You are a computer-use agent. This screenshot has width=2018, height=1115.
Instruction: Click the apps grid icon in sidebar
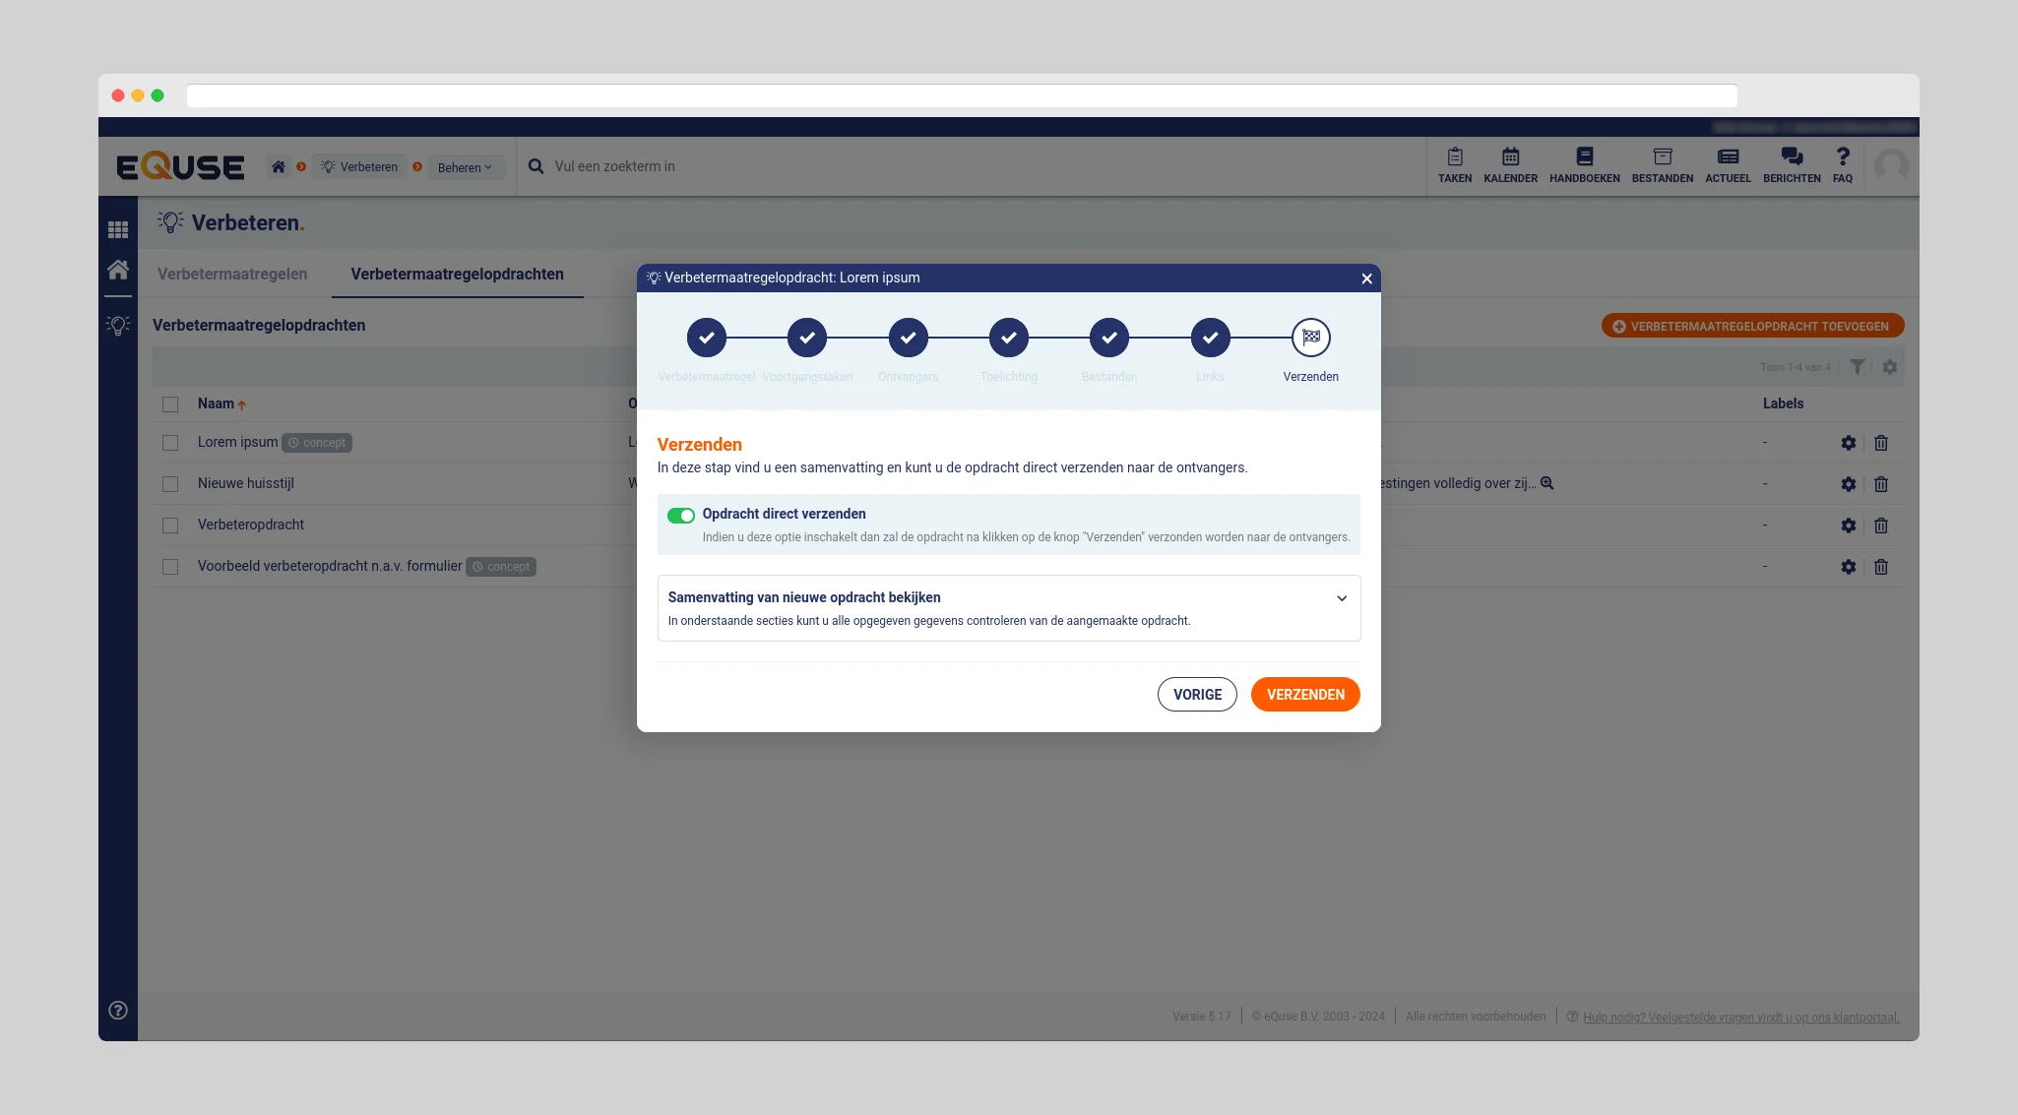coord(118,229)
